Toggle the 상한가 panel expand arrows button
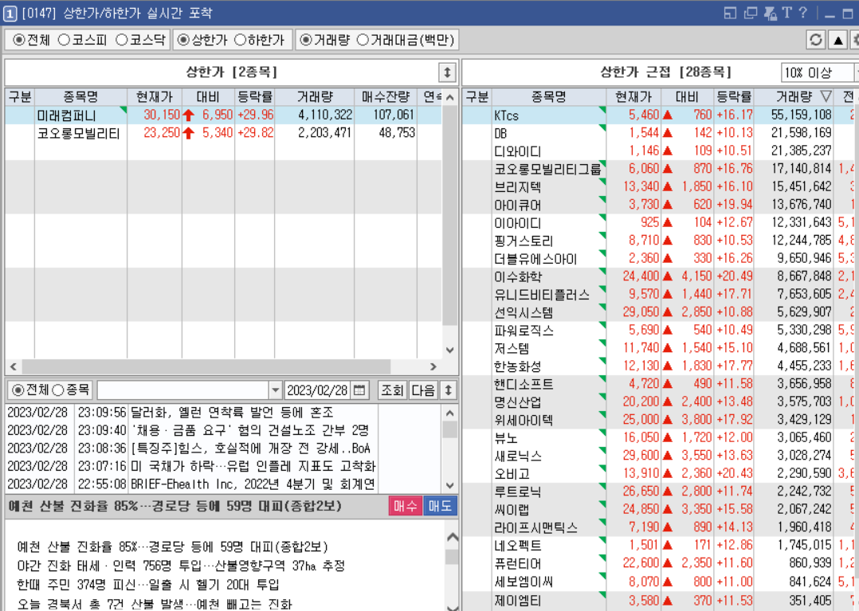This screenshot has width=859, height=611. [447, 72]
